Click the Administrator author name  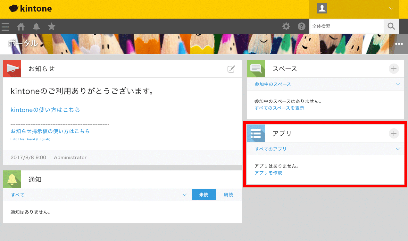70,158
